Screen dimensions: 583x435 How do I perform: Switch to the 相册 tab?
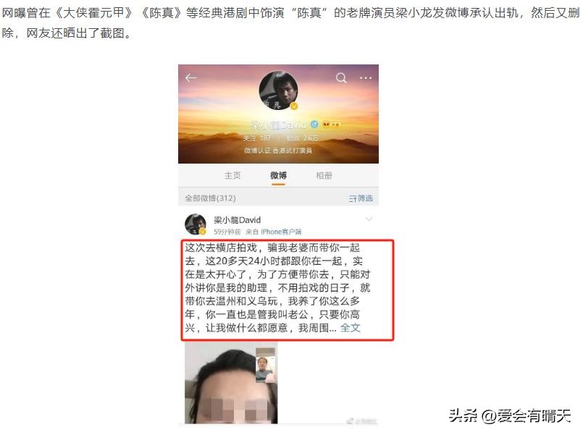click(324, 175)
